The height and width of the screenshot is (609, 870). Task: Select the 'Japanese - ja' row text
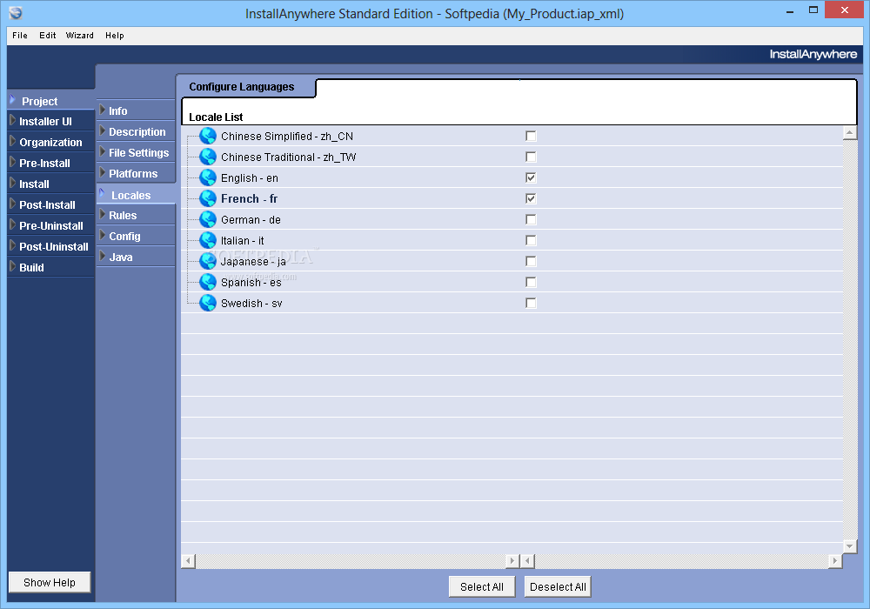[253, 261]
